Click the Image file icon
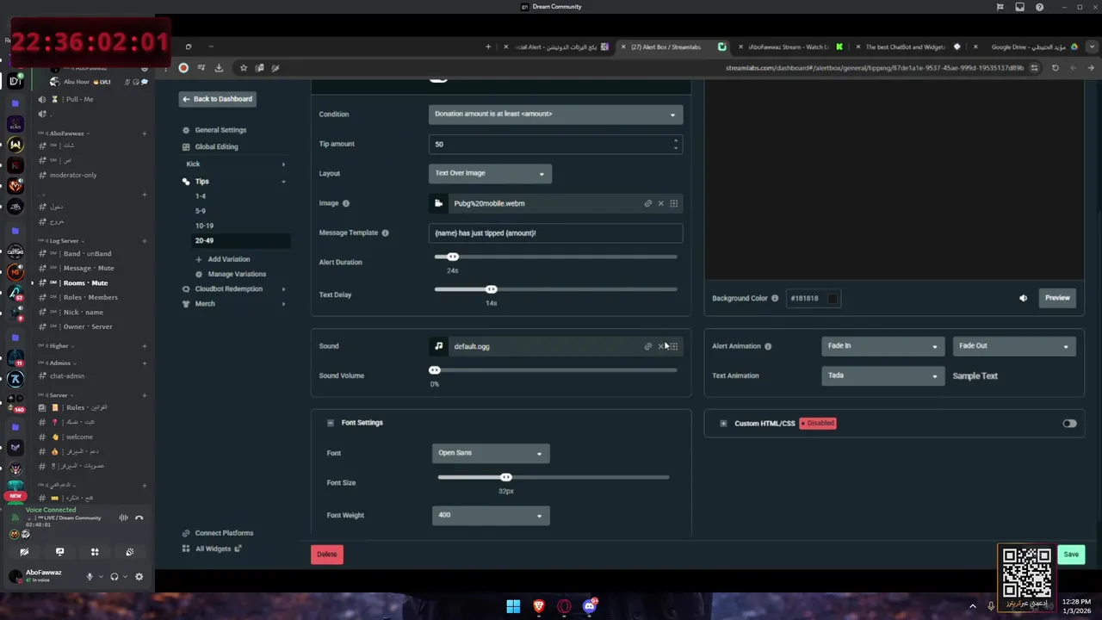Viewport: 1102px width, 620px height. [439, 203]
